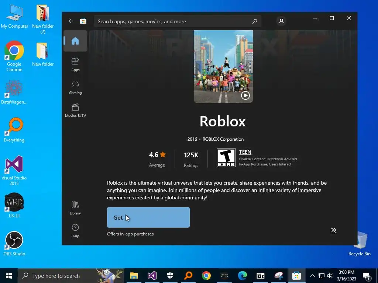378x283 pixels.
Task: Open the Library section
Action: [x=75, y=208]
